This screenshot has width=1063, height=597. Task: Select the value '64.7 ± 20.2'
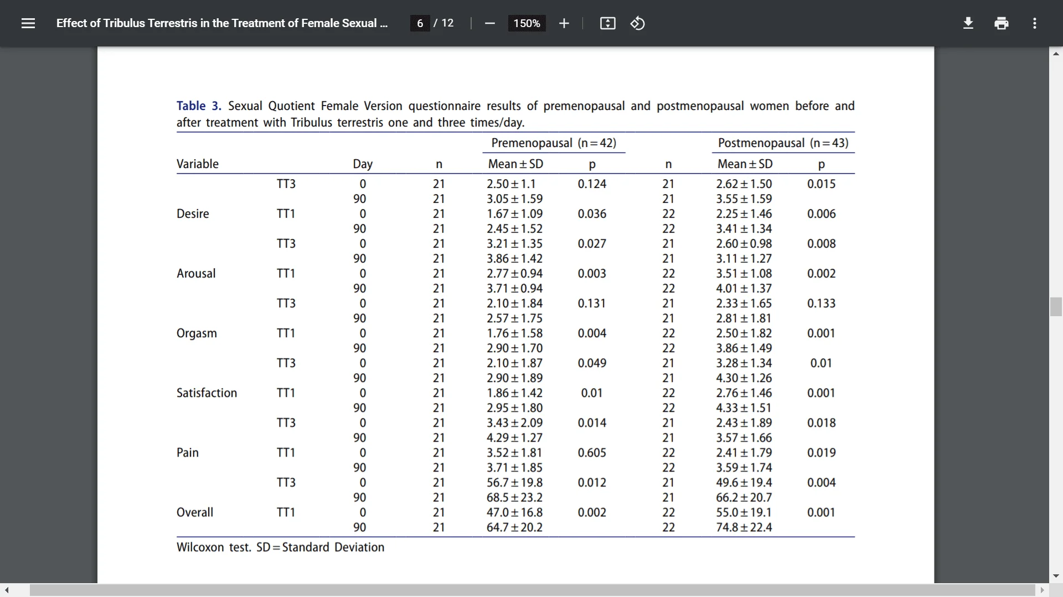514,527
